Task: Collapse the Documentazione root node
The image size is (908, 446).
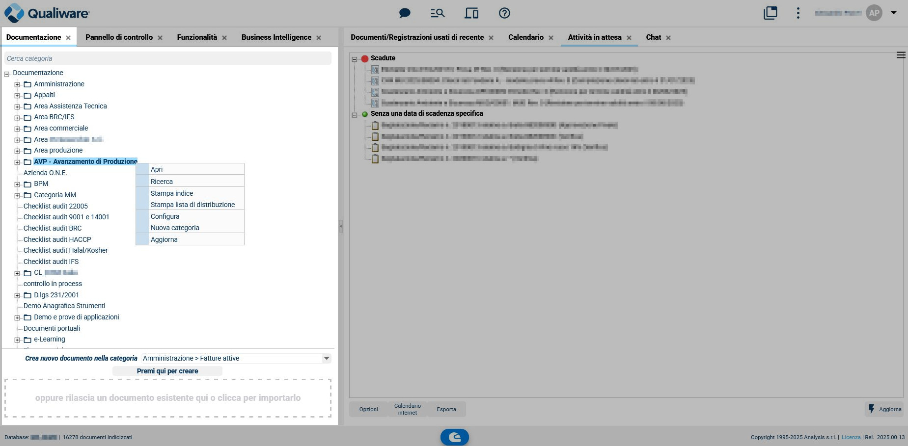Action: click(7, 74)
